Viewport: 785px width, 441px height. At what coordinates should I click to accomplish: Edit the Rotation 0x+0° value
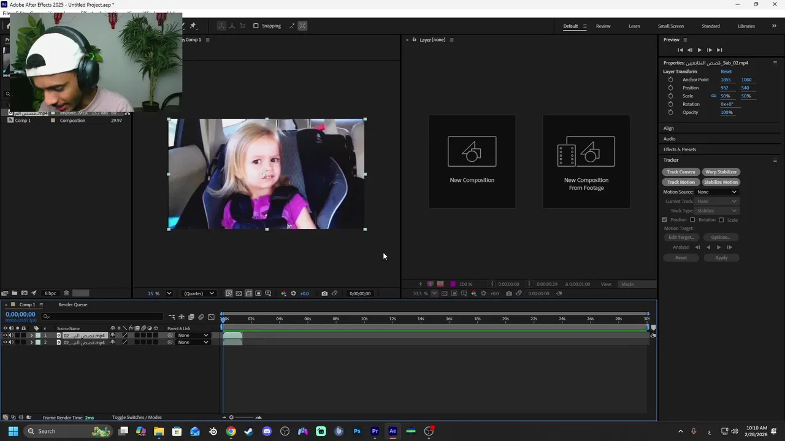coord(727,104)
